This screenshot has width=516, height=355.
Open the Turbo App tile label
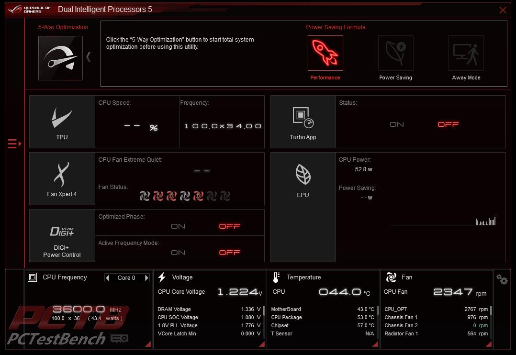[x=303, y=137]
